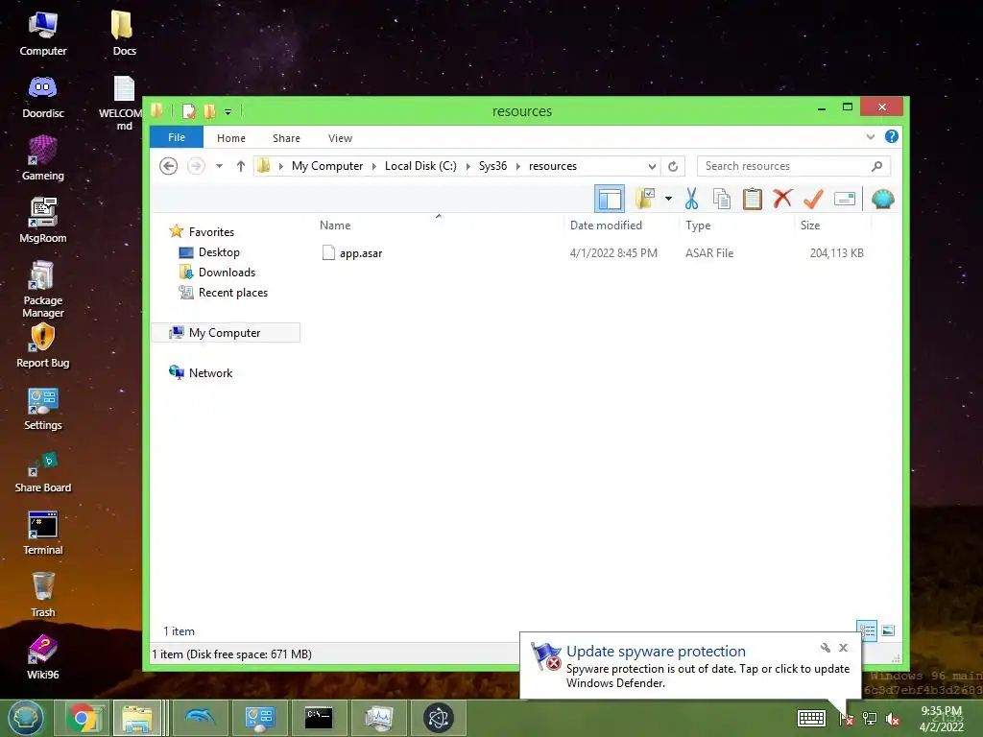Switch to large icons view in status bar
Screen dimensions: 983x737
tap(888, 630)
